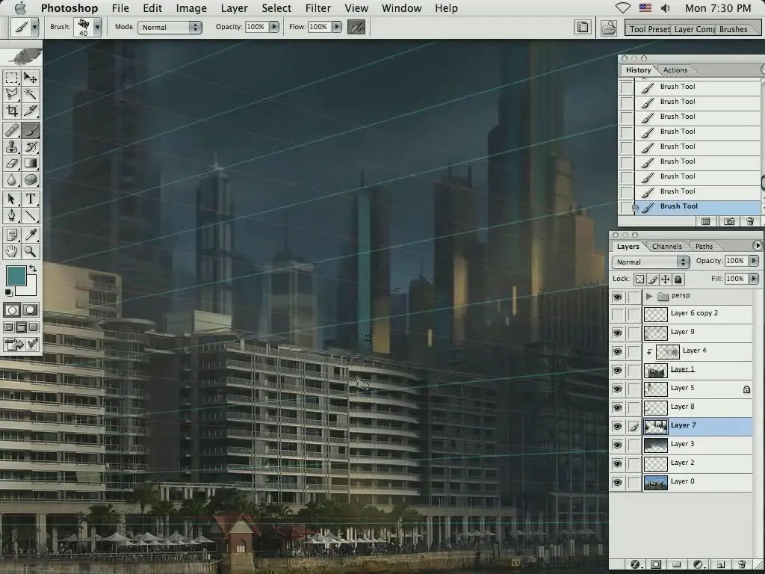
Task: Hide Layer 9
Action: click(x=617, y=333)
